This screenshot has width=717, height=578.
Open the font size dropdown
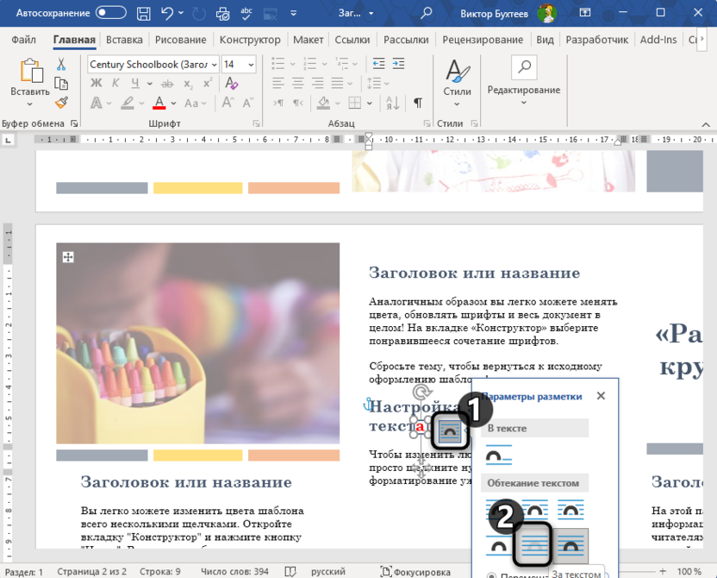point(251,65)
